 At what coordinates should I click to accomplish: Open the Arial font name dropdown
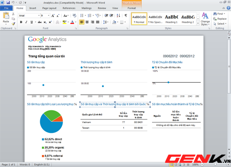(39, 16)
